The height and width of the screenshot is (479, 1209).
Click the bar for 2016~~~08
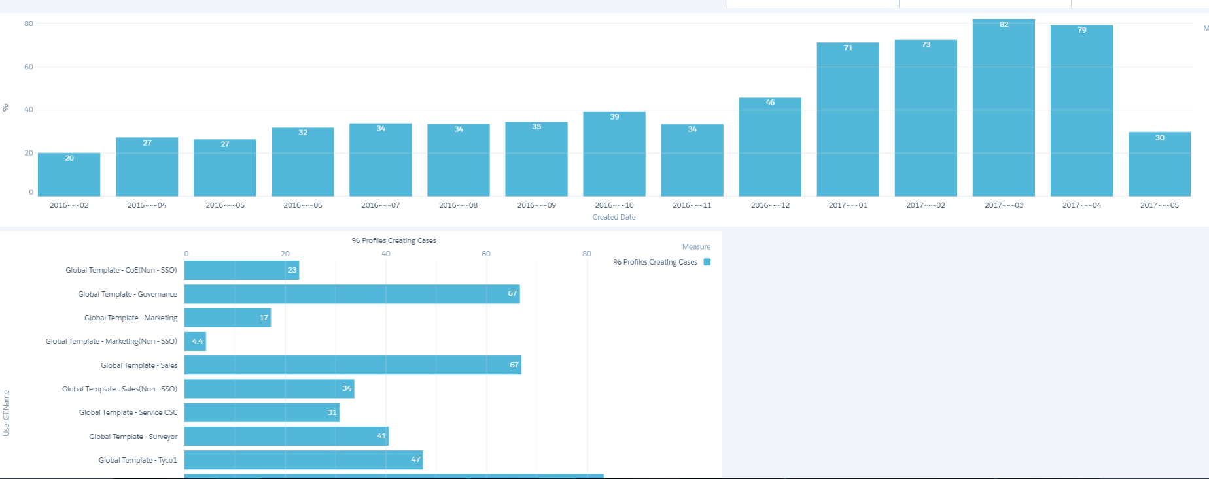pyautogui.click(x=458, y=160)
